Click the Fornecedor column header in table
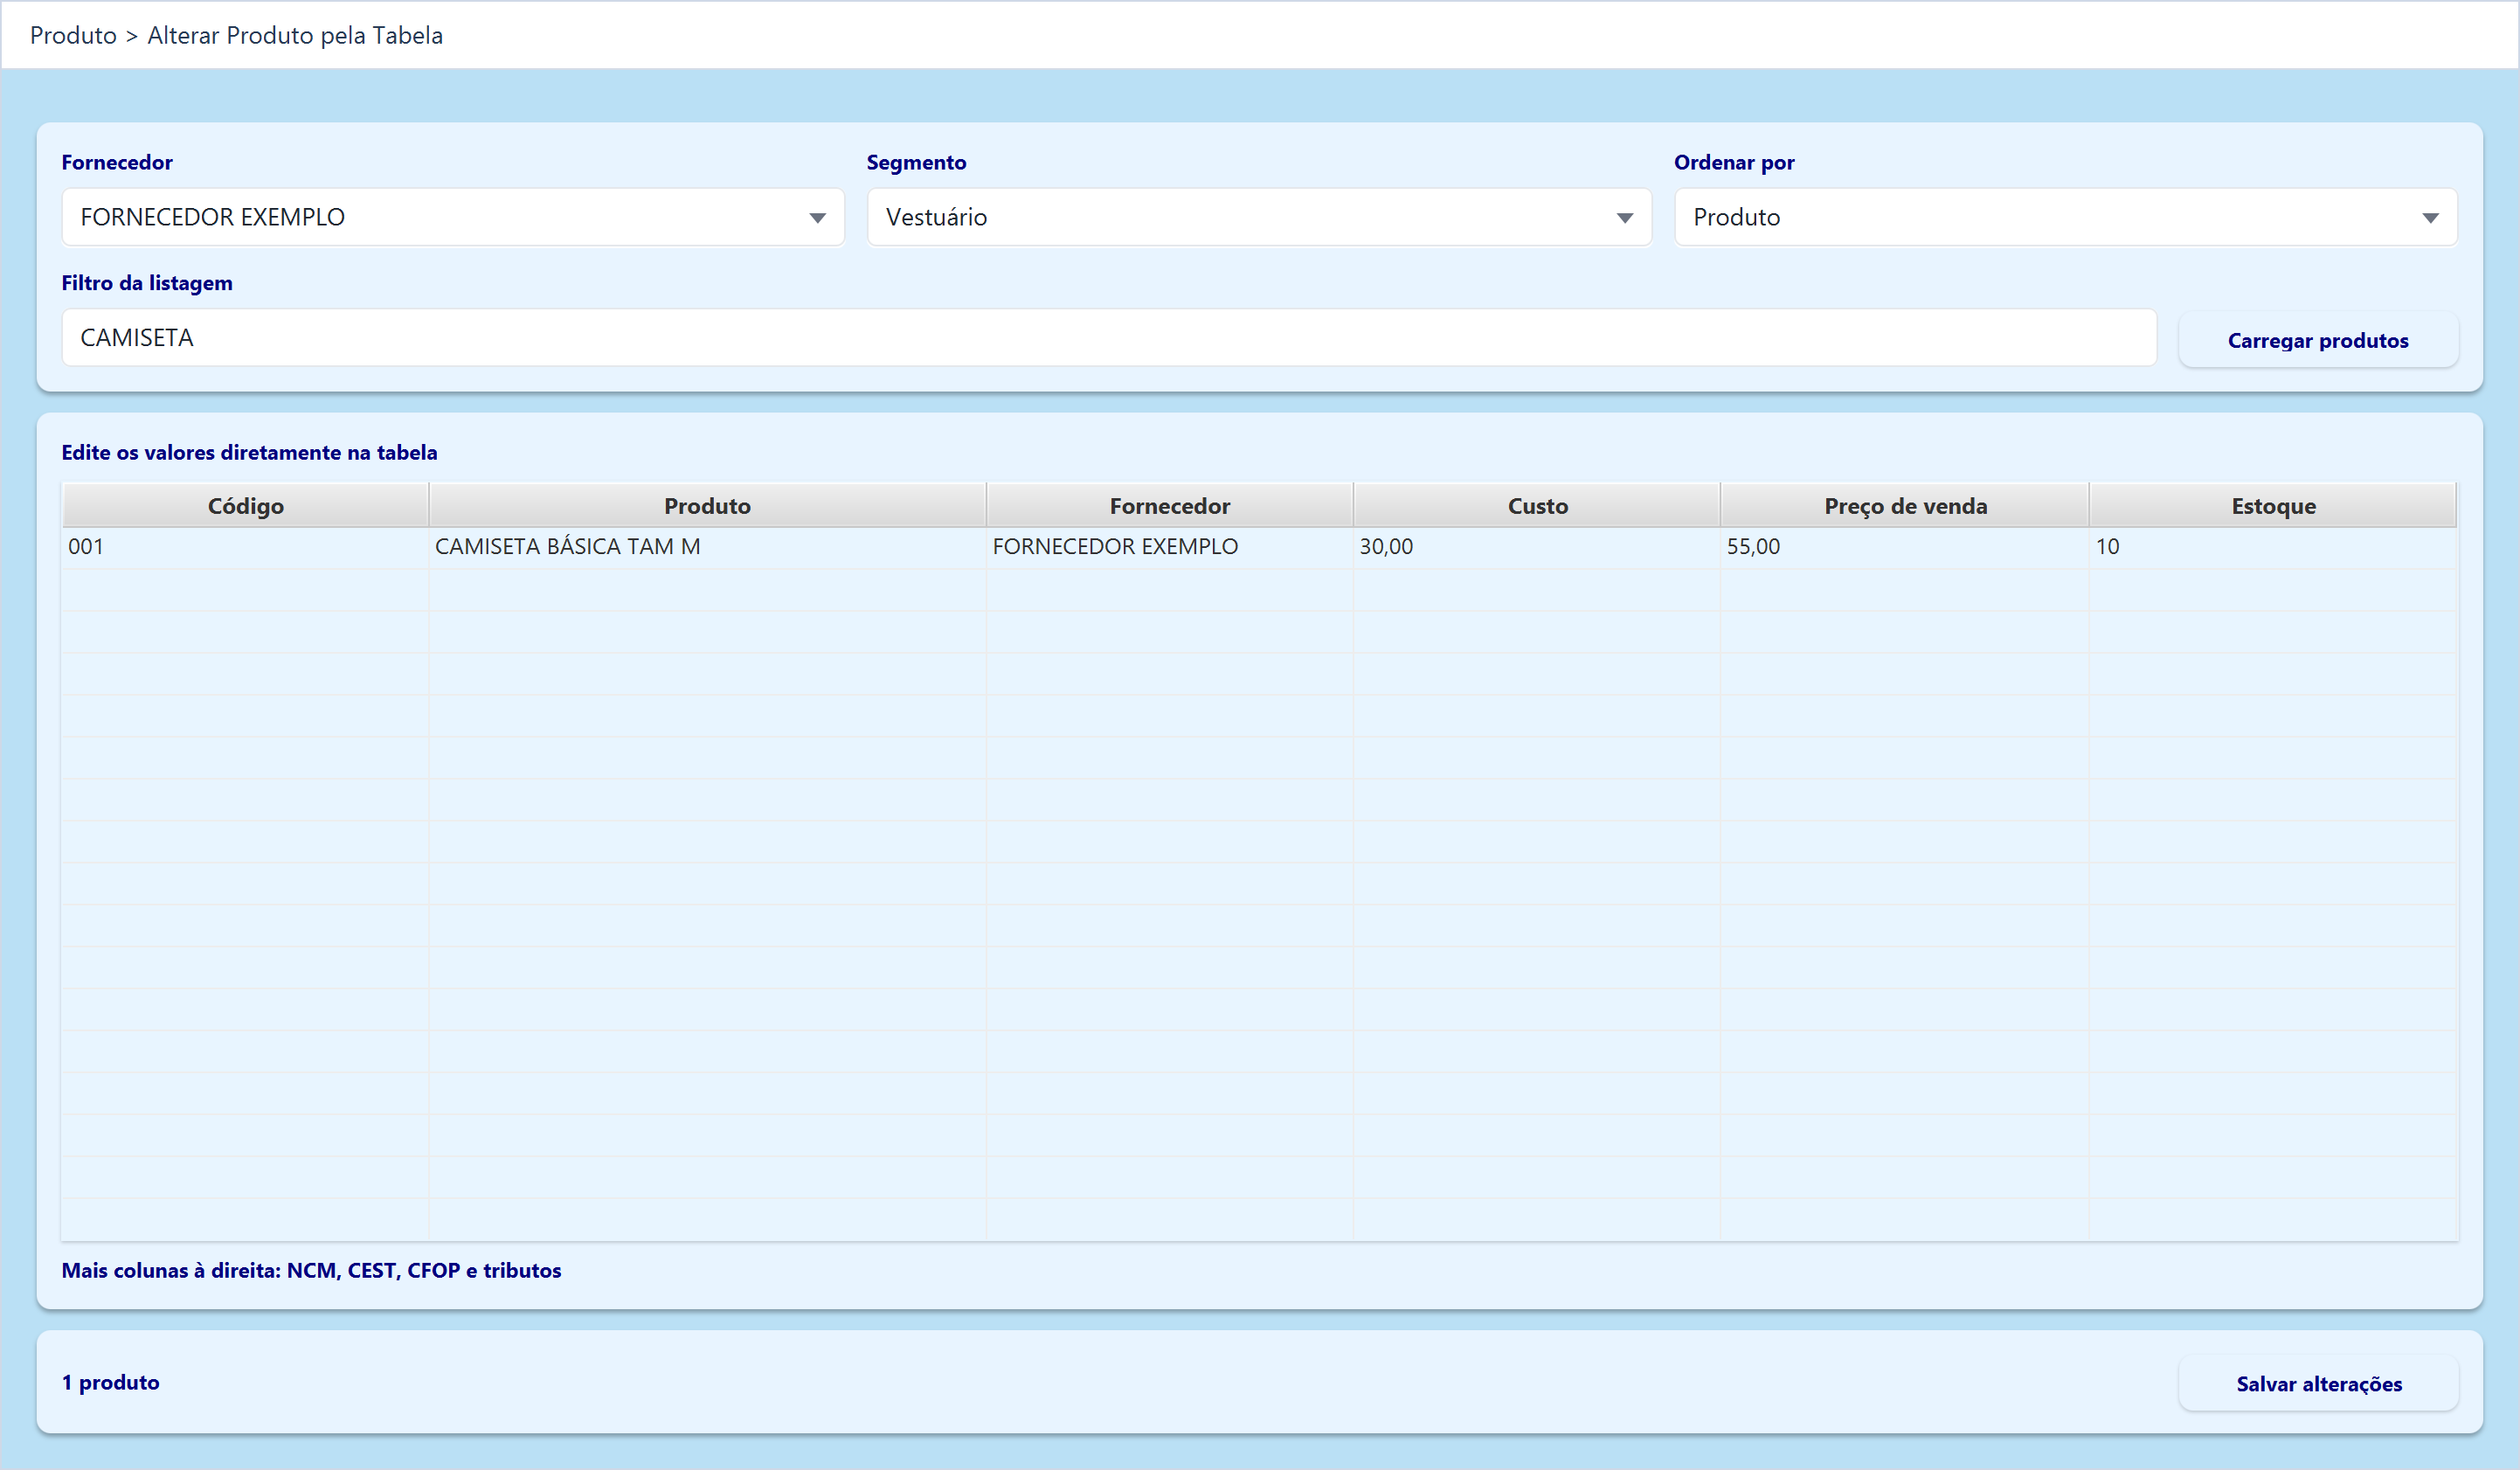The height and width of the screenshot is (1470, 2520). pos(1170,506)
